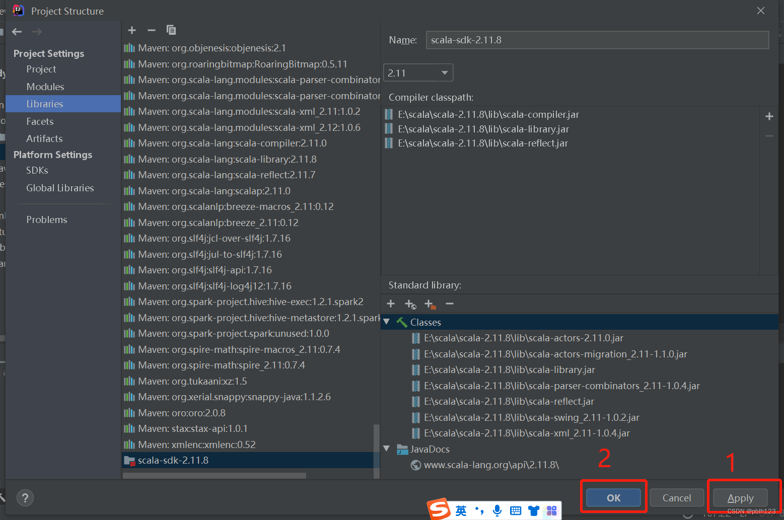Click the scala-compiler.jar classpath file icon
784x520 pixels.
click(389, 114)
